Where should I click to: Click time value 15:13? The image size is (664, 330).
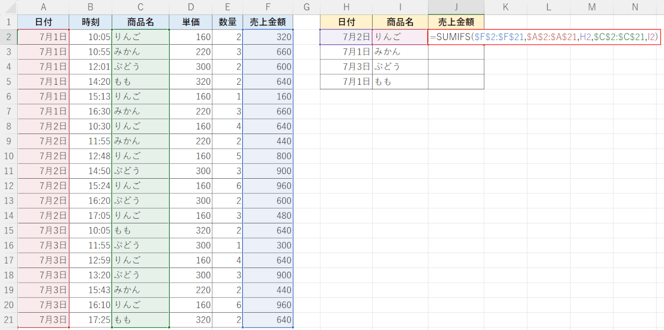(91, 97)
